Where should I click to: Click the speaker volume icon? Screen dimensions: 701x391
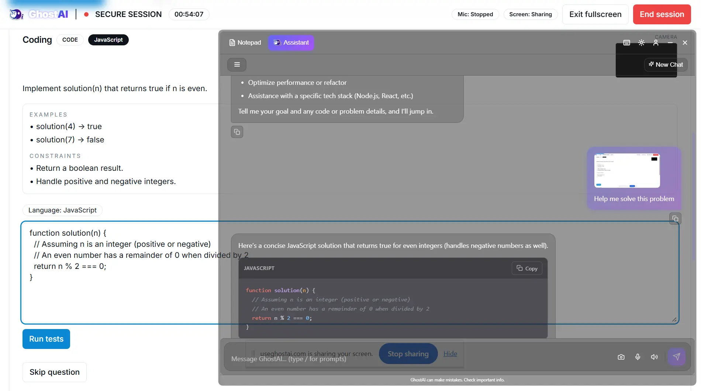point(654,357)
